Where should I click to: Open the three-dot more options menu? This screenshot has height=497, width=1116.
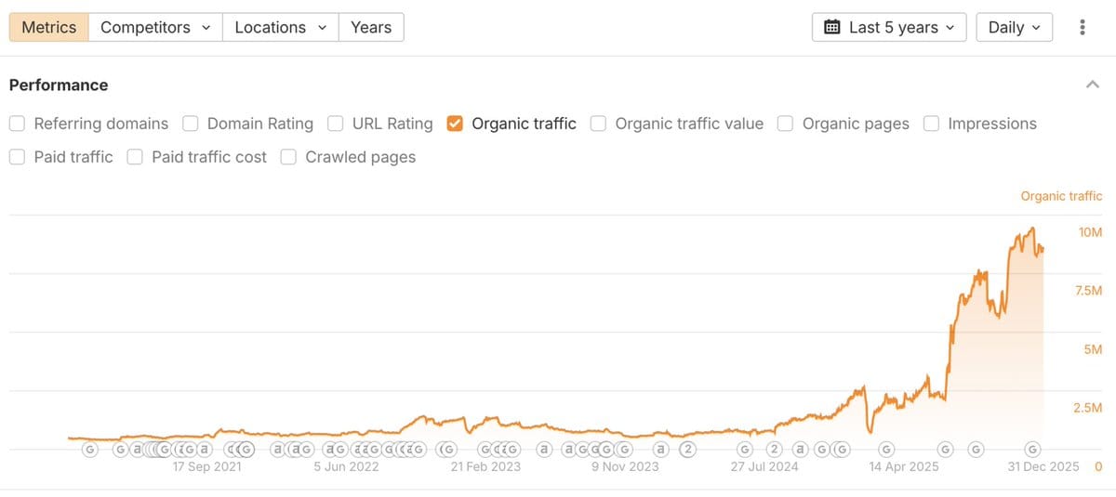pyautogui.click(x=1082, y=27)
